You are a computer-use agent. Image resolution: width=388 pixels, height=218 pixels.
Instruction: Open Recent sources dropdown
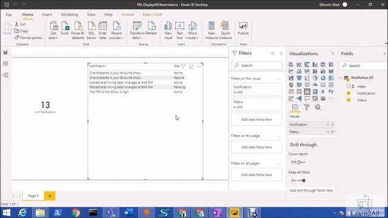tap(116, 31)
